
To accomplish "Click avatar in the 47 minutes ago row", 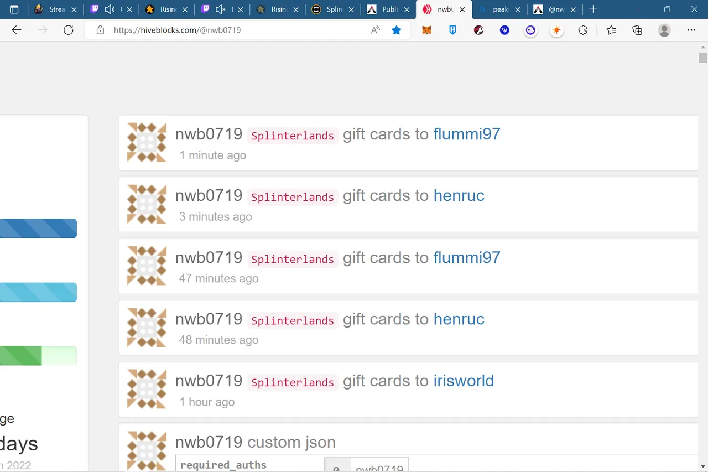I will tap(147, 266).
